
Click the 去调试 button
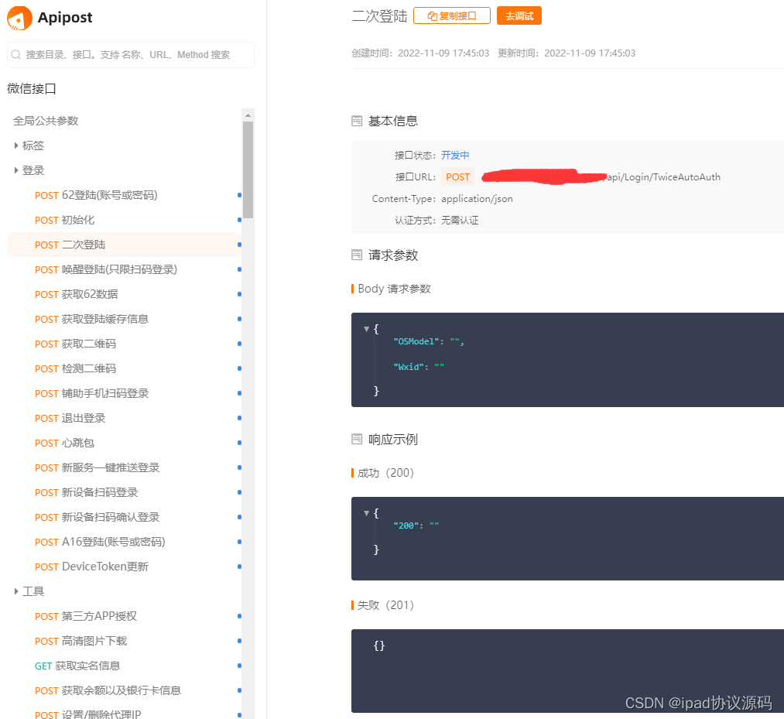point(519,16)
